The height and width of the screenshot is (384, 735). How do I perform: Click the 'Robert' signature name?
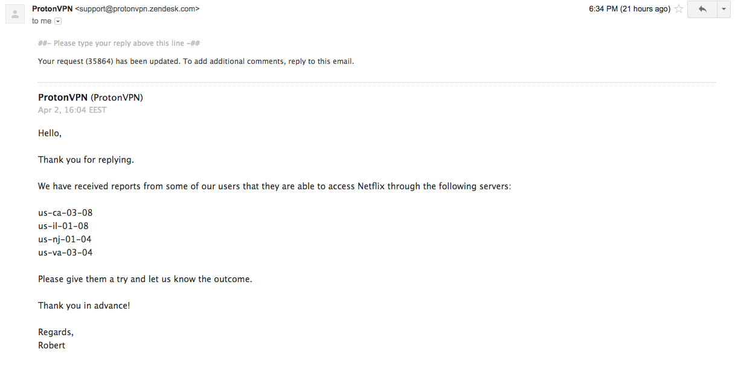pos(51,345)
